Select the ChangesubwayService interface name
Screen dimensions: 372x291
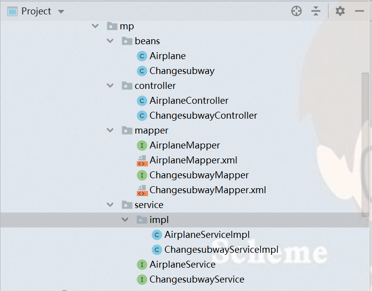point(197,280)
